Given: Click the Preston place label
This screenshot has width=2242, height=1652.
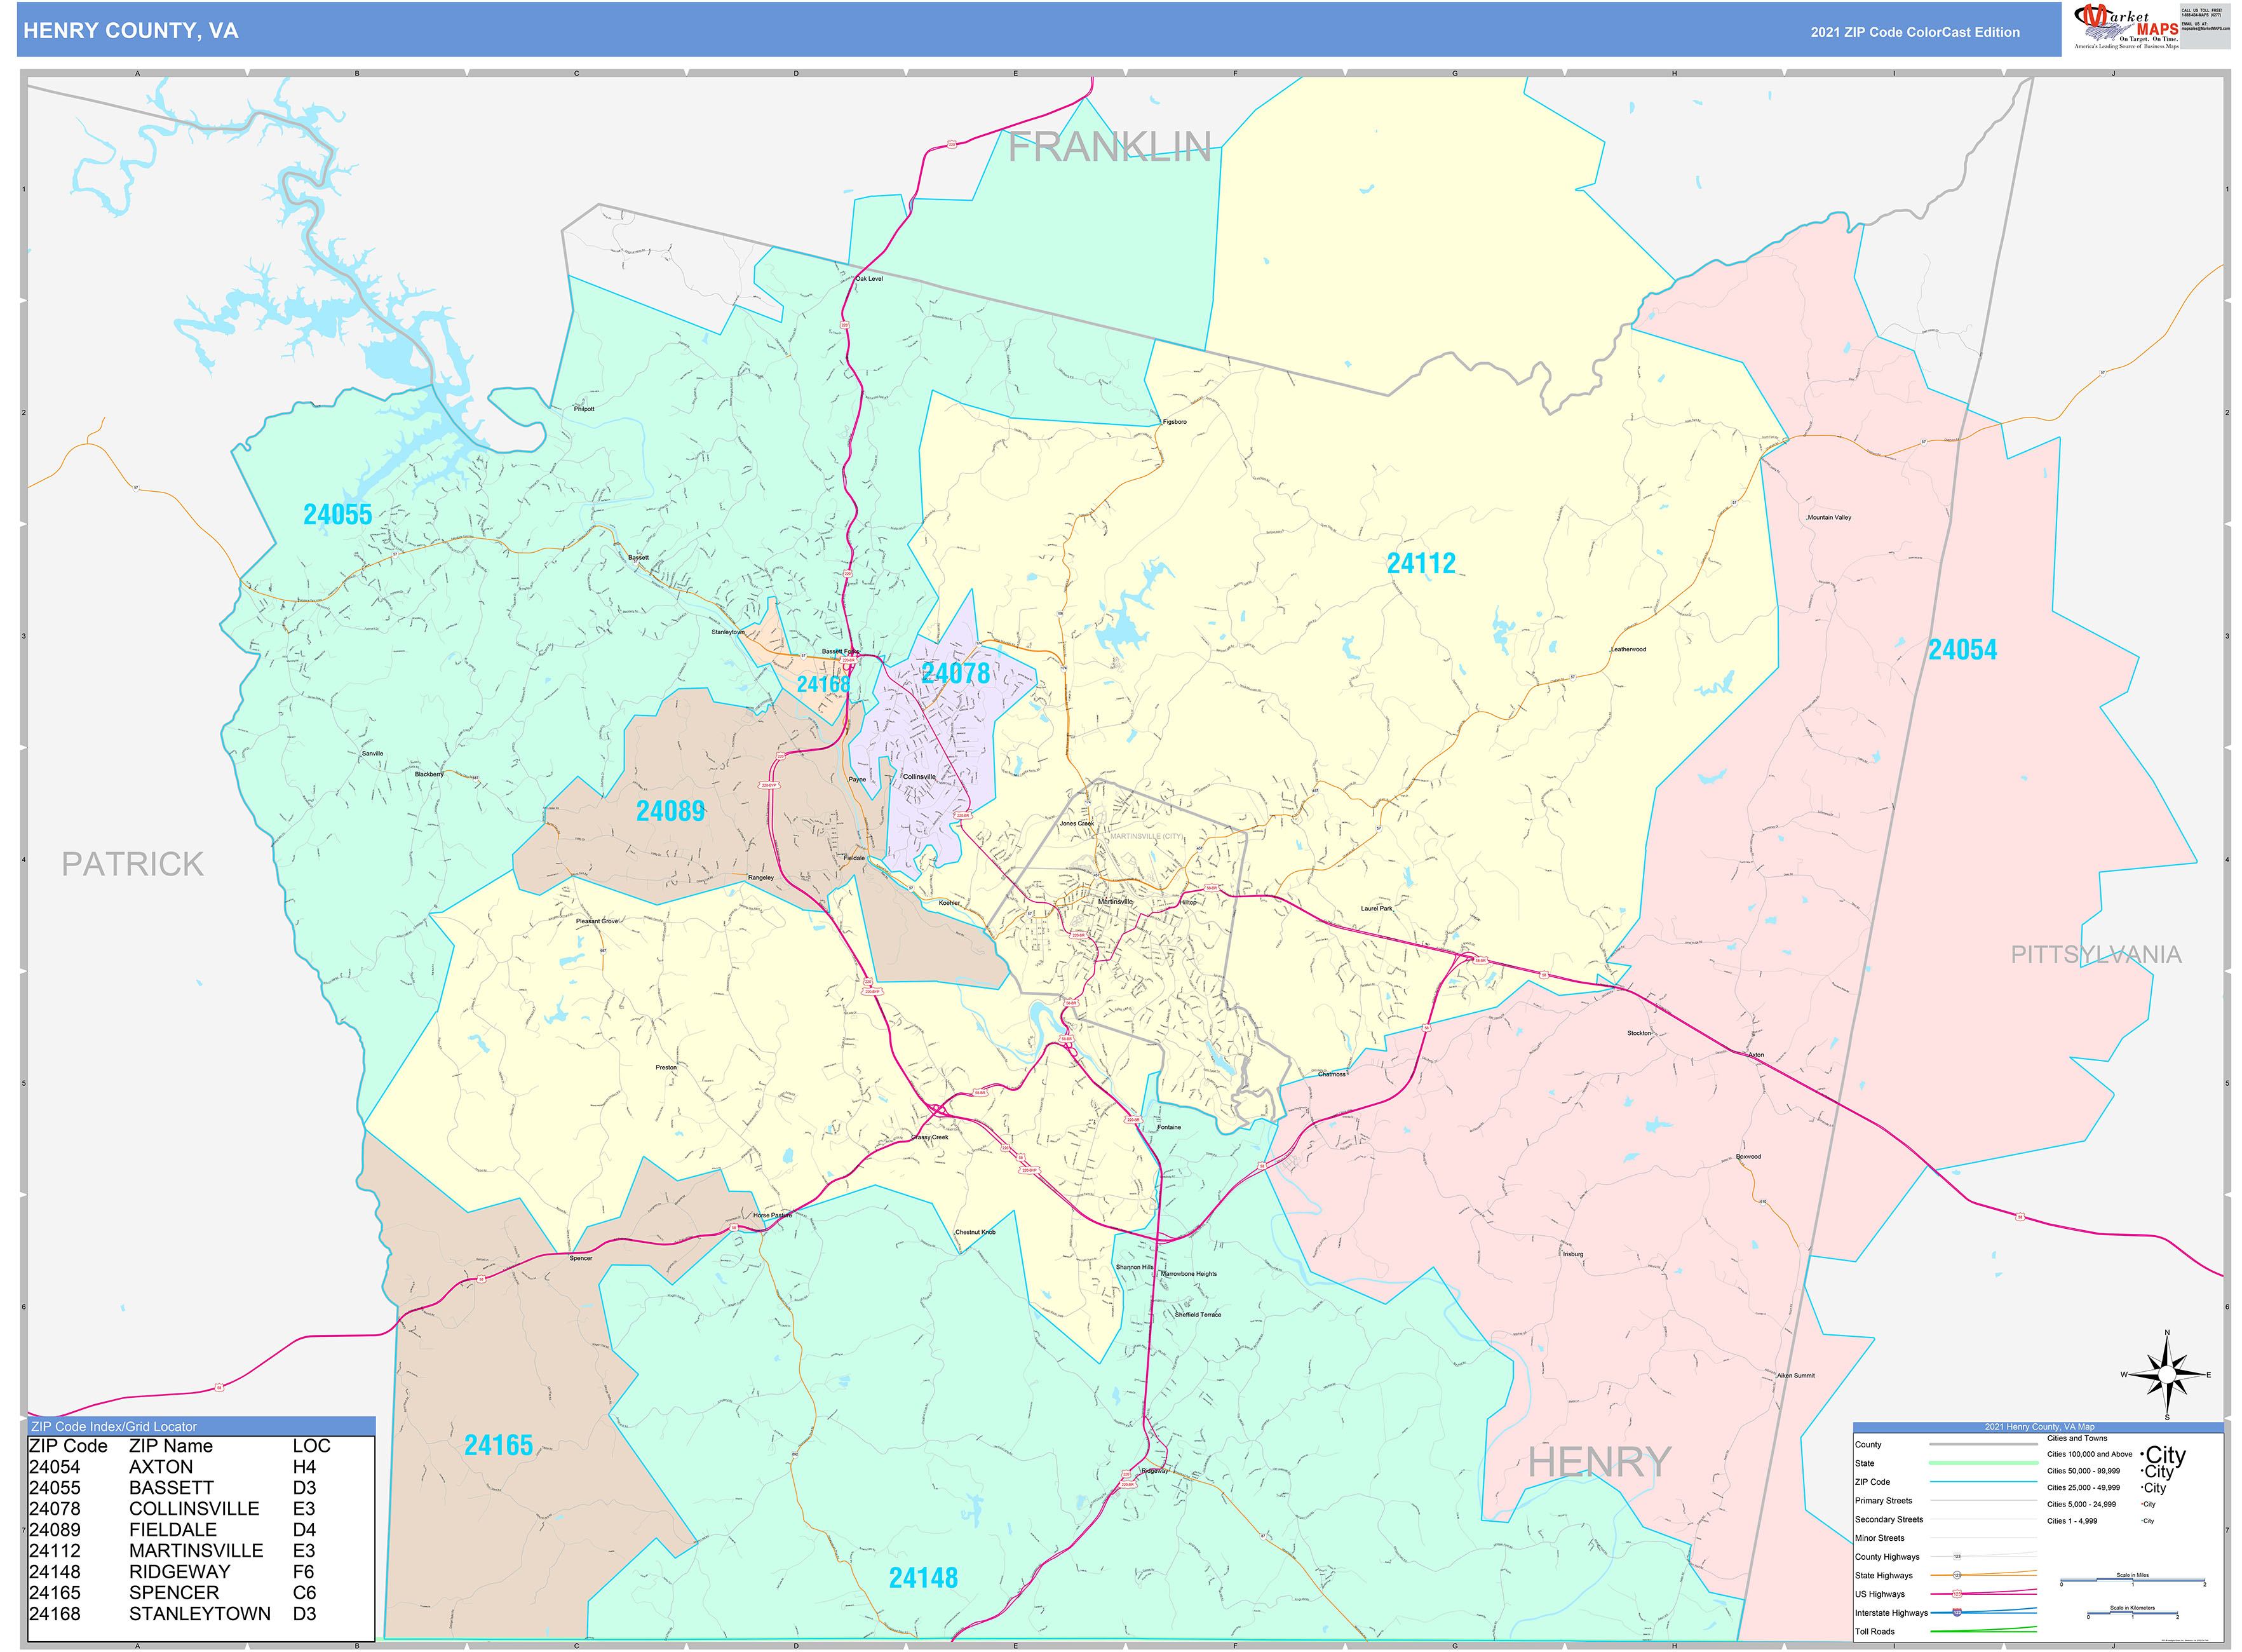Looking at the screenshot, I should click(666, 1068).
